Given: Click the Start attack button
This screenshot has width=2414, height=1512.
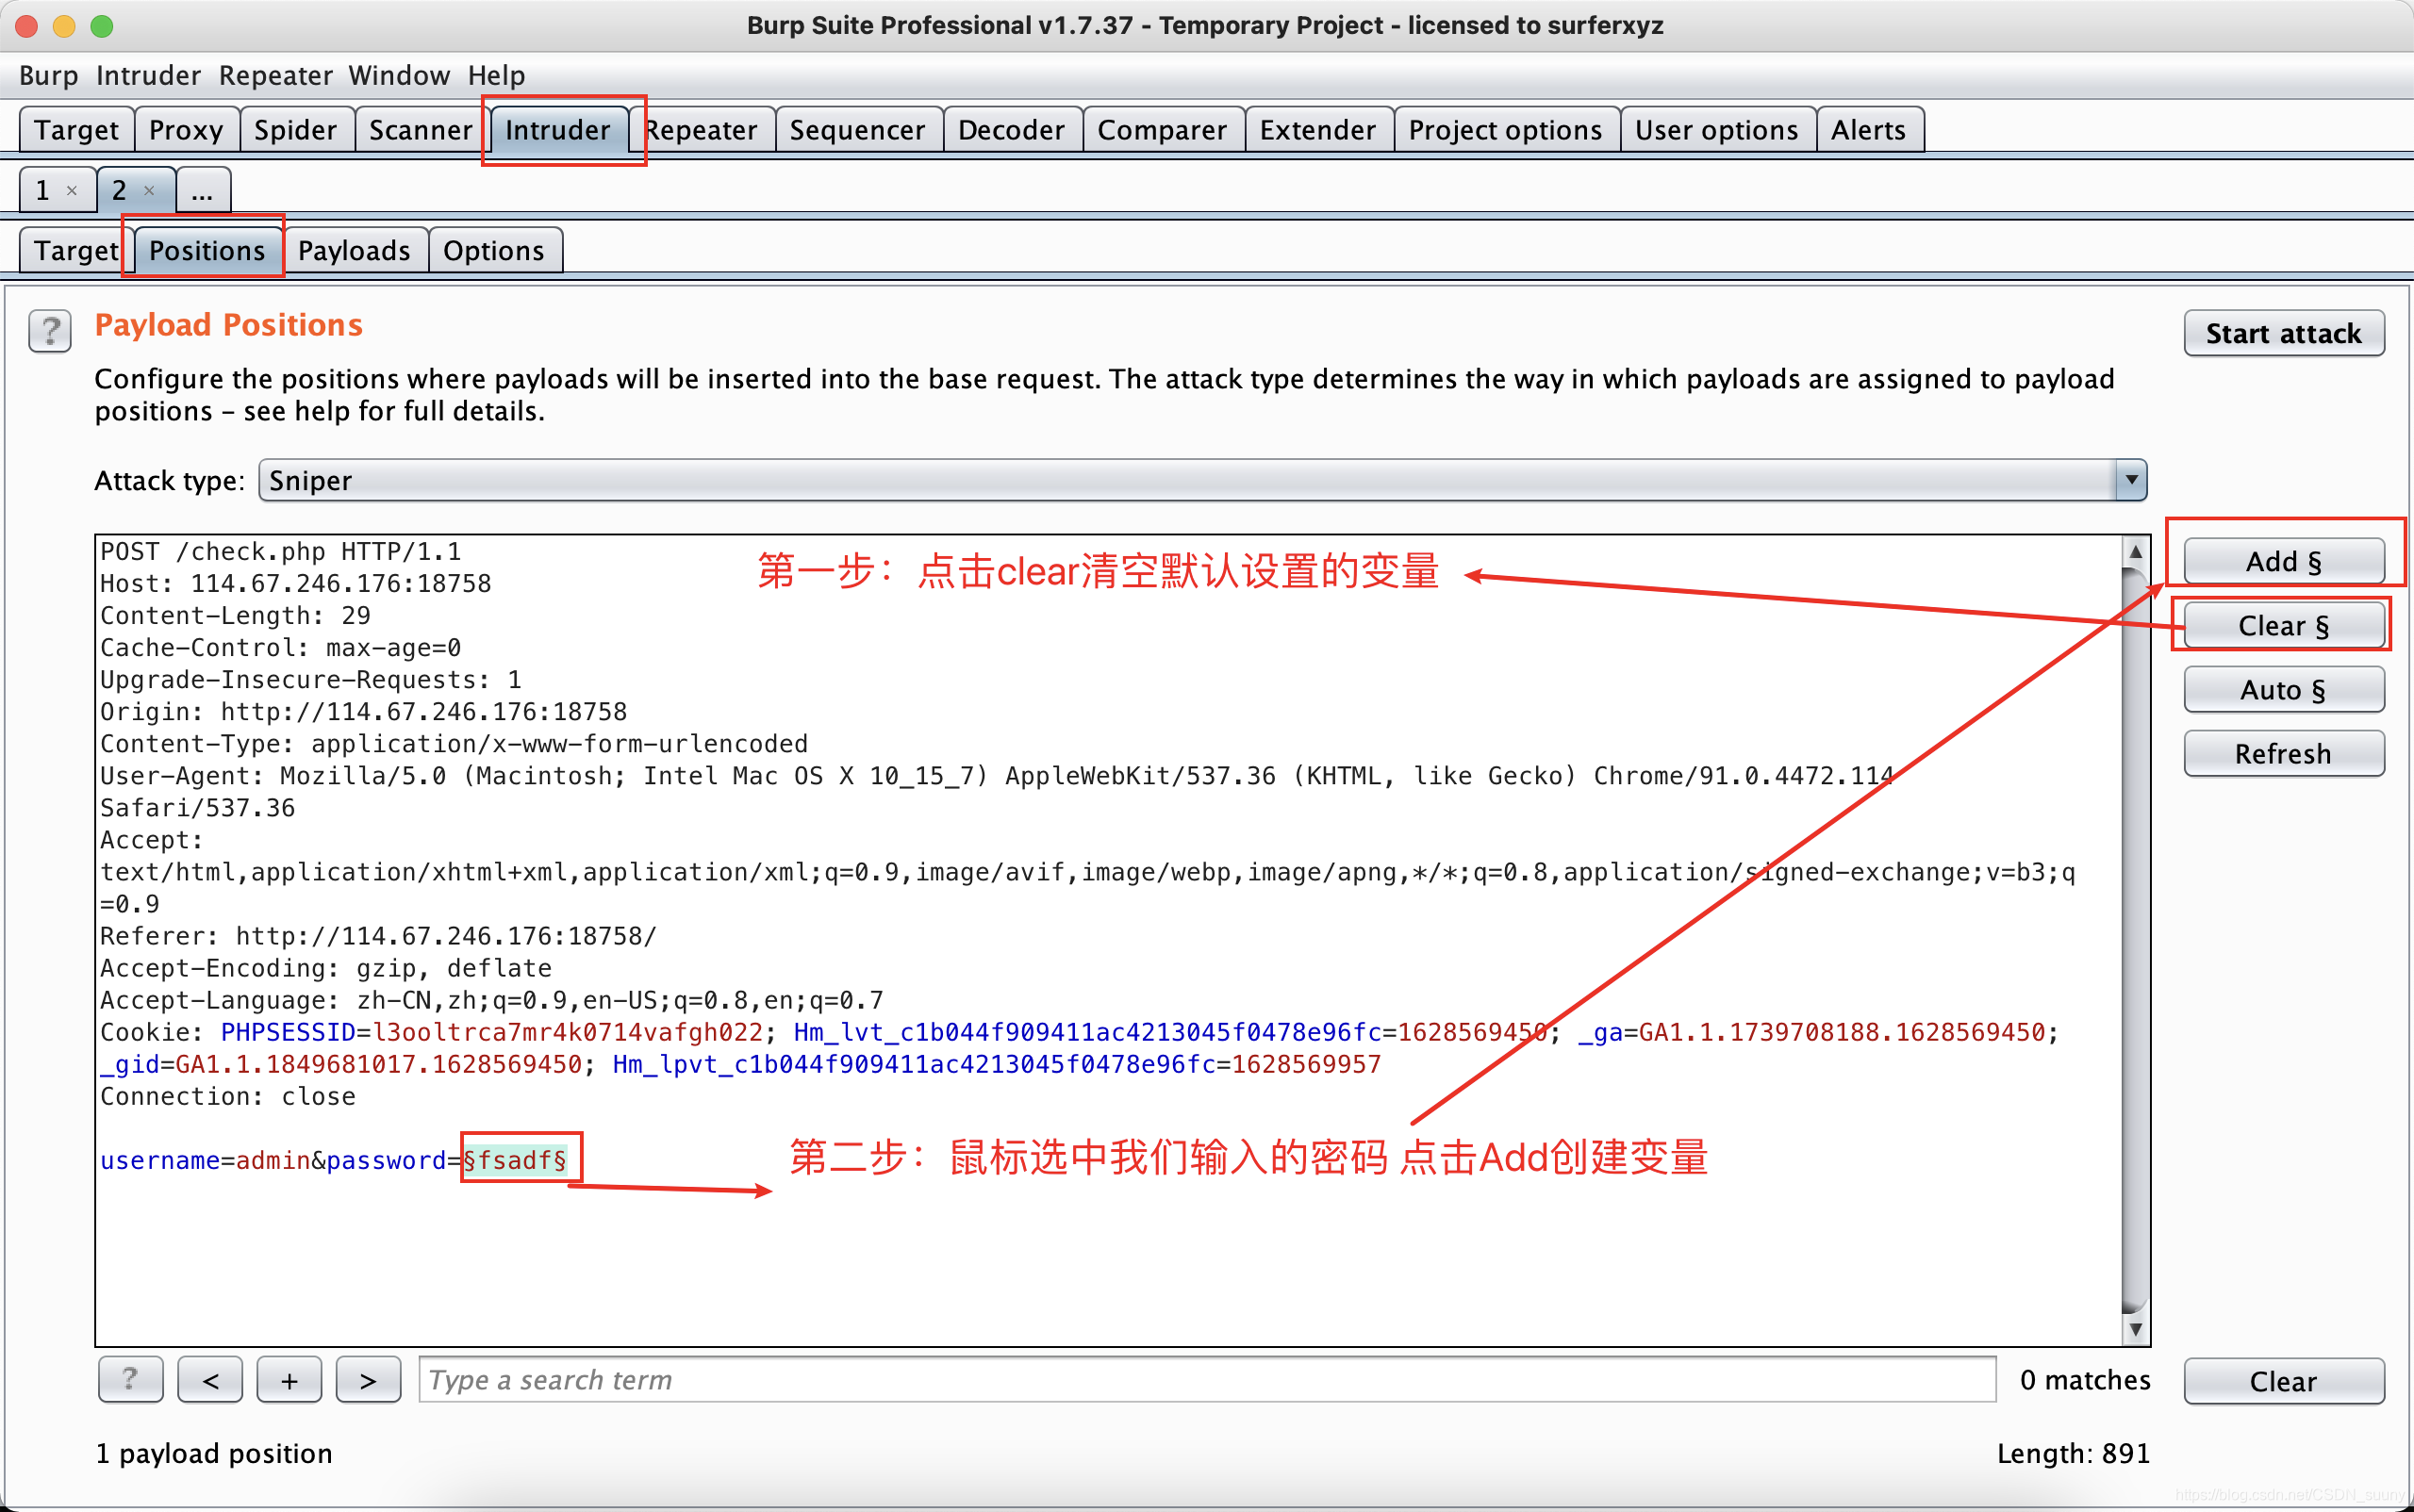Looking at the screenshot, I should 2284,333.
